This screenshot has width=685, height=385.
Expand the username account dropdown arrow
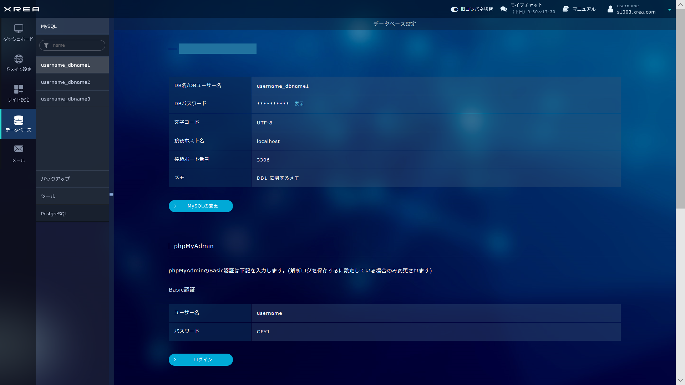(x=669, y=10)
